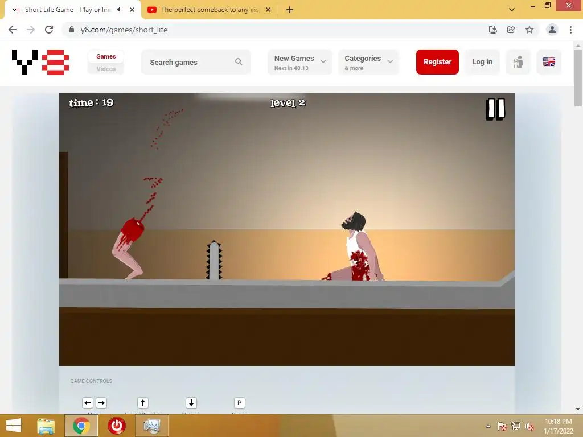Click the down arrow key control icon
This screenshot has height=437, width=583.
pos(191,403)
